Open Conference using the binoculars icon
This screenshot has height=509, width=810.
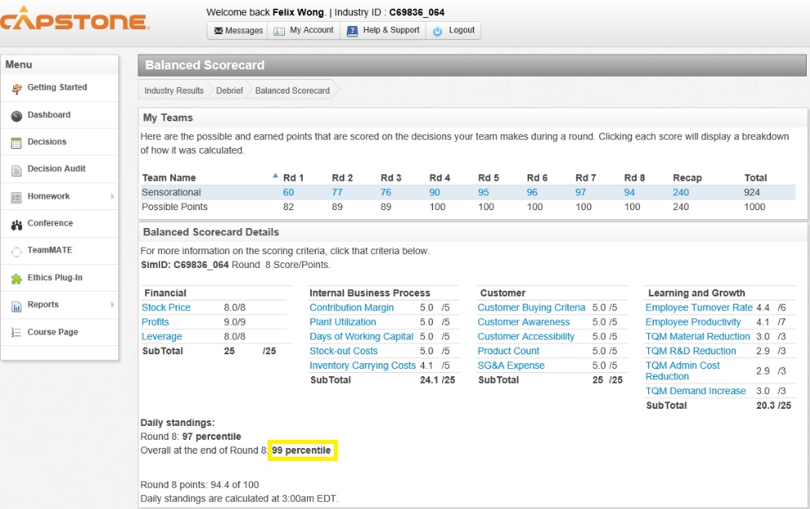(16, 224)
